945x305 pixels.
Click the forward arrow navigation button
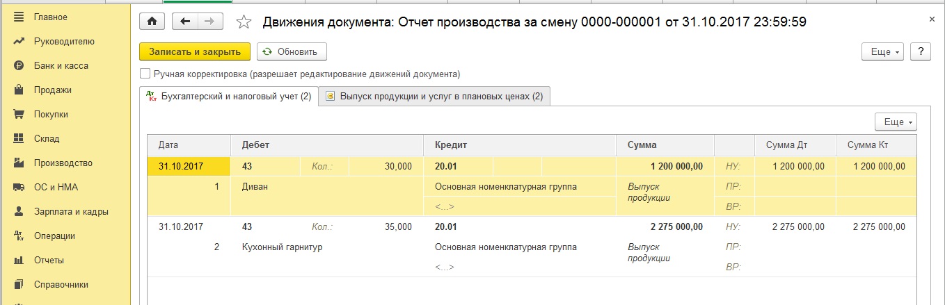click(x=208, y=22)
